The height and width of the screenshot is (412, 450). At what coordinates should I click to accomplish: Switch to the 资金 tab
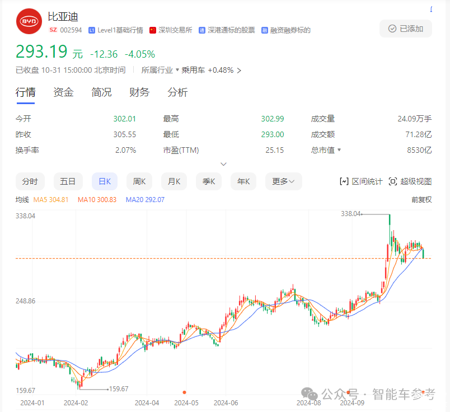pyautogui.click(x=63, y=92)
